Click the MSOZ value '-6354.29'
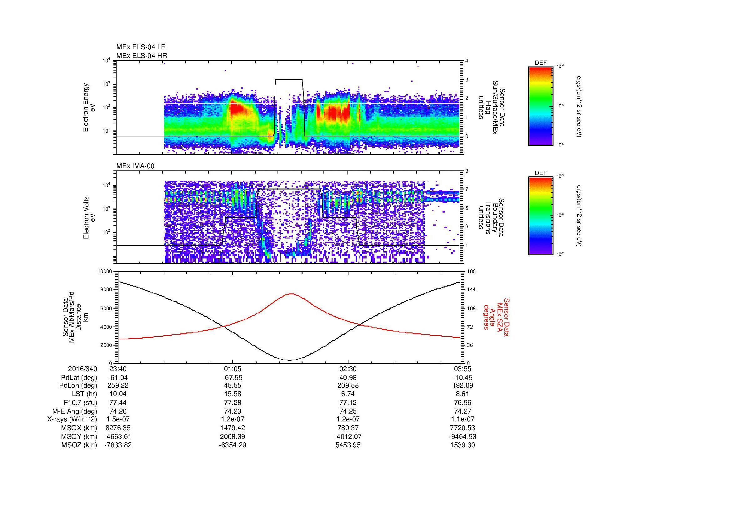Viewport: 731px width, 516px height. click(233, 445)
